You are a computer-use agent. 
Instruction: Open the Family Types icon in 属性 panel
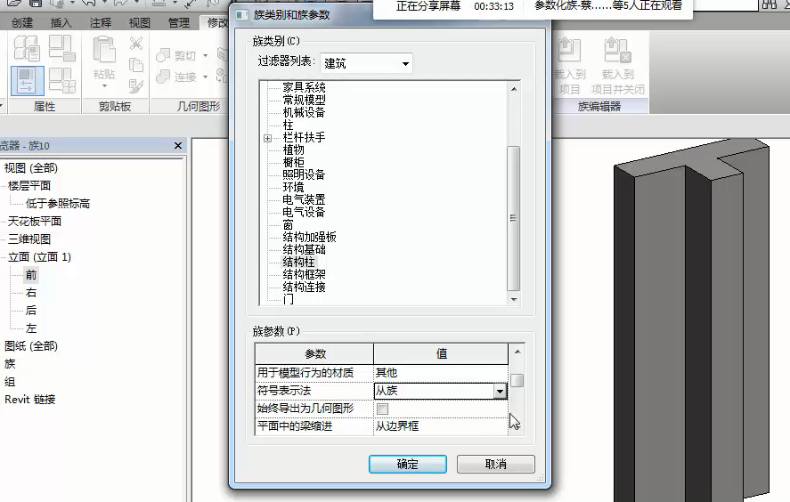point(62,81)
